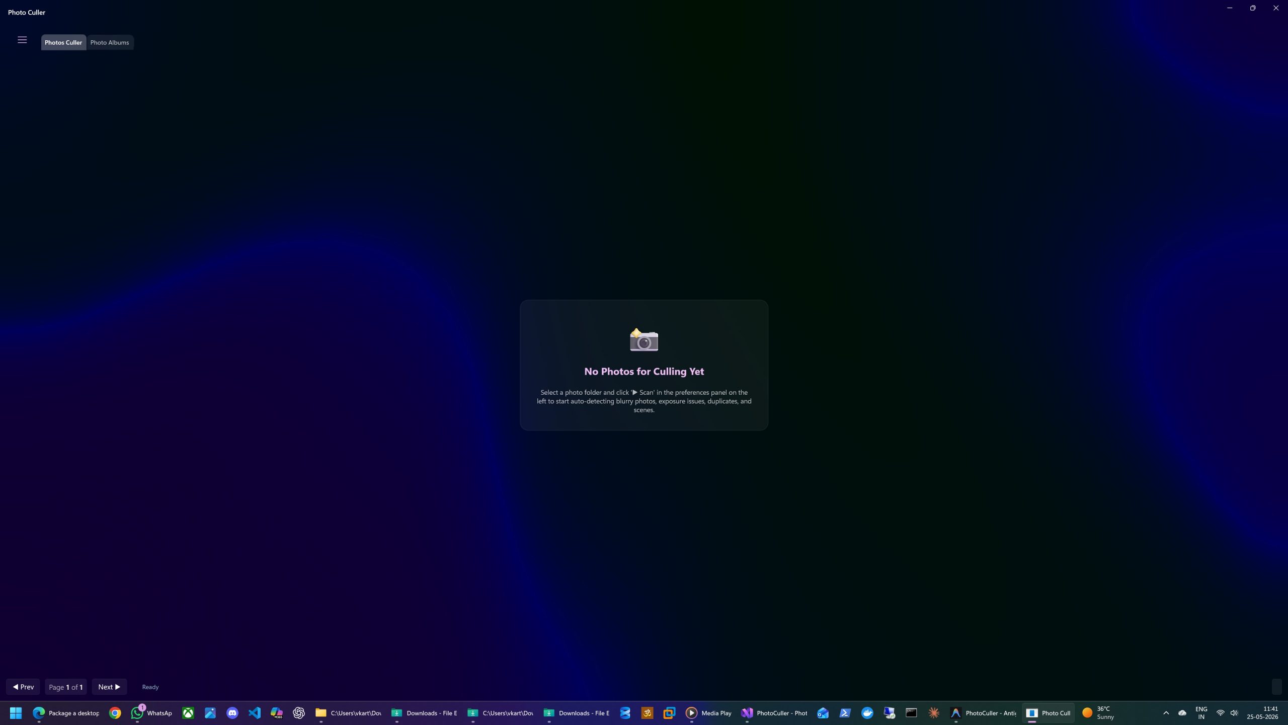Click the active 'Photo Cull' taskbar button
This screenshot has width=1288, height=725.
[1049, 713]
